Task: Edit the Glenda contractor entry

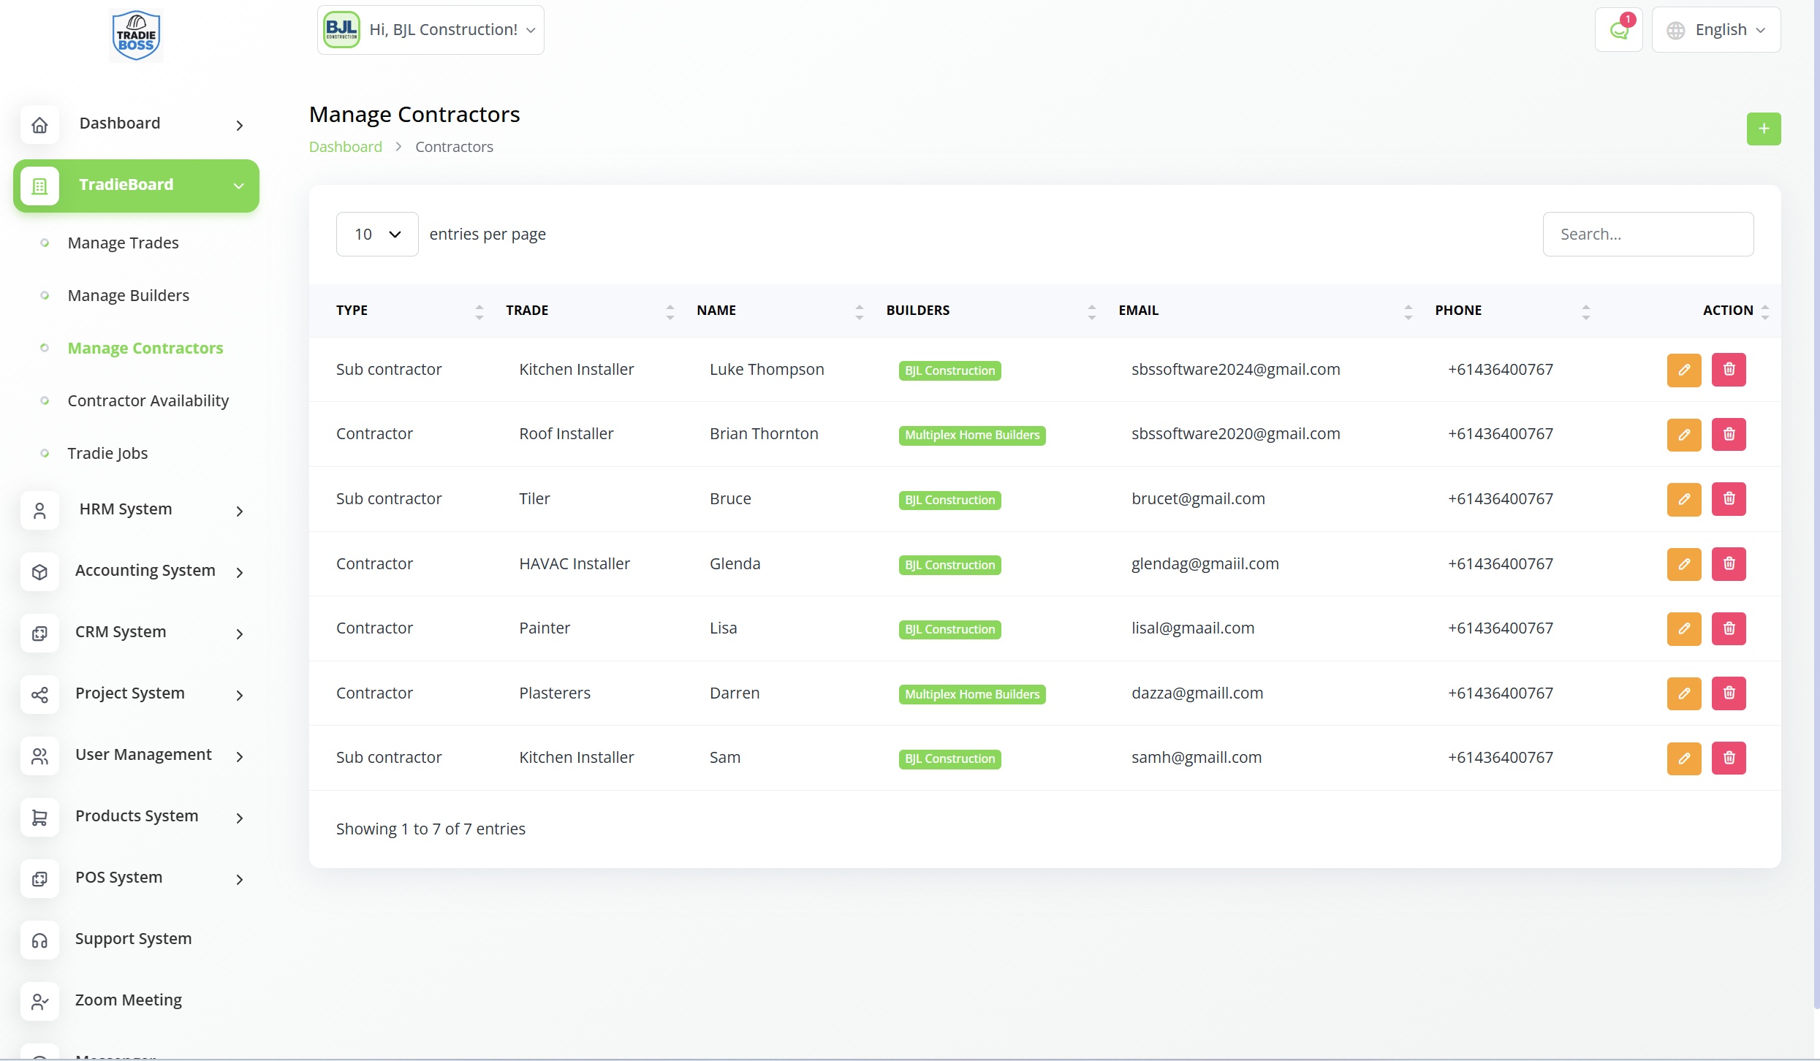Action: (x=1683, y=564)
